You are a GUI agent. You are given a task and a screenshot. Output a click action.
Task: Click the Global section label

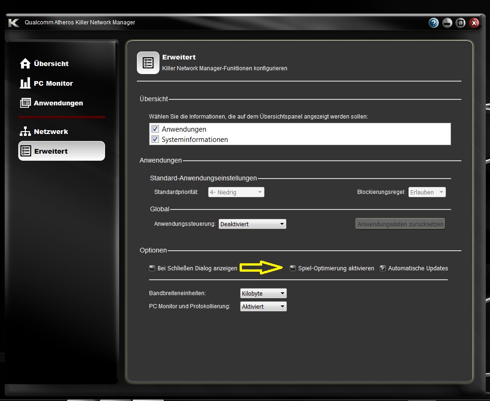(159, 209)
